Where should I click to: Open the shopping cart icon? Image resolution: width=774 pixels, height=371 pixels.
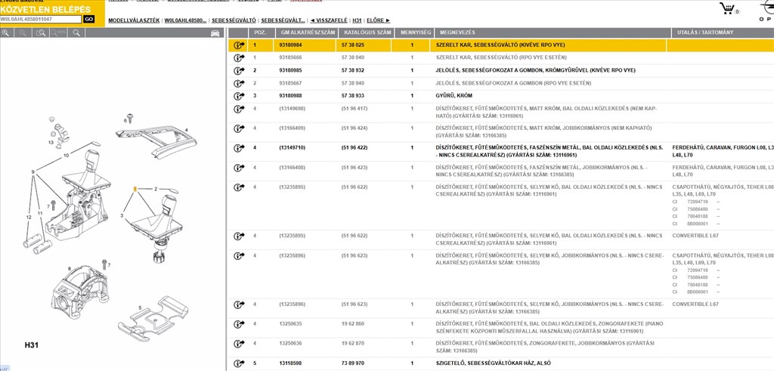727,9
